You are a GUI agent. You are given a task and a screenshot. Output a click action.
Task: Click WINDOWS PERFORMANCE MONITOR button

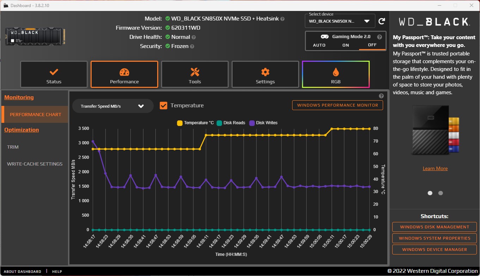(x=338, y=105)
